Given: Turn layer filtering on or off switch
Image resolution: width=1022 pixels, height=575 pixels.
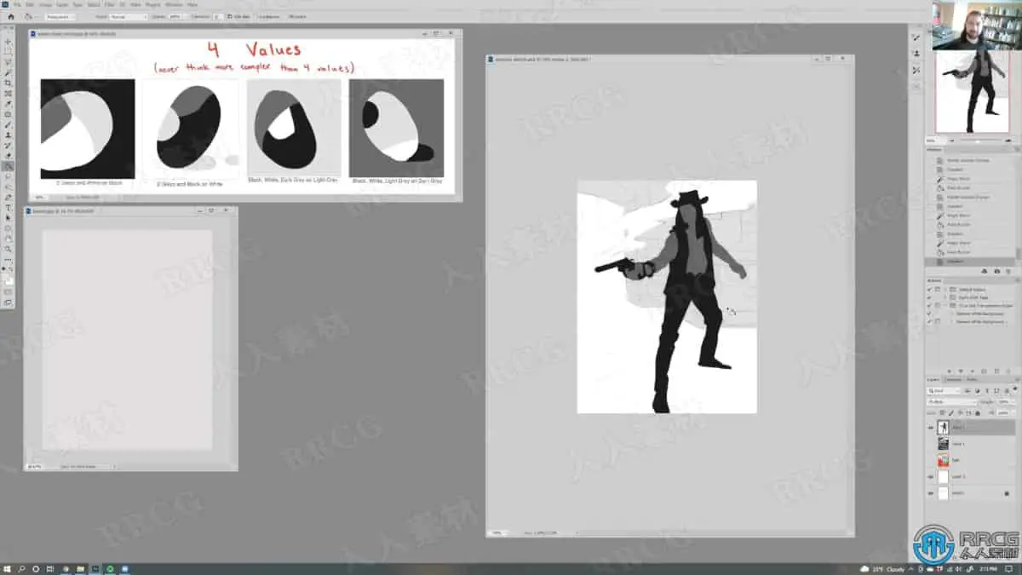Looking at the screenshot, I should point(1015,389).
